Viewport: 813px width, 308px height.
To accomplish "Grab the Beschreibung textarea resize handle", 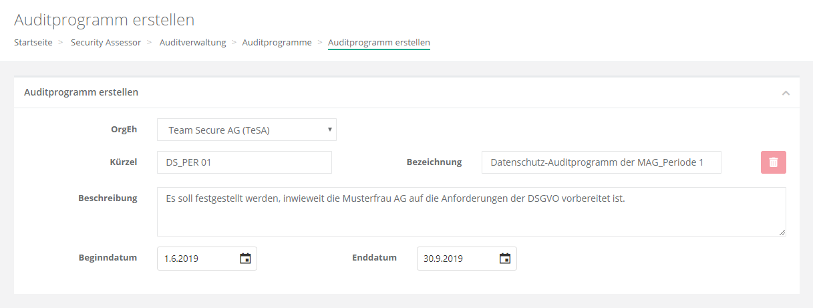I will 782,232.
